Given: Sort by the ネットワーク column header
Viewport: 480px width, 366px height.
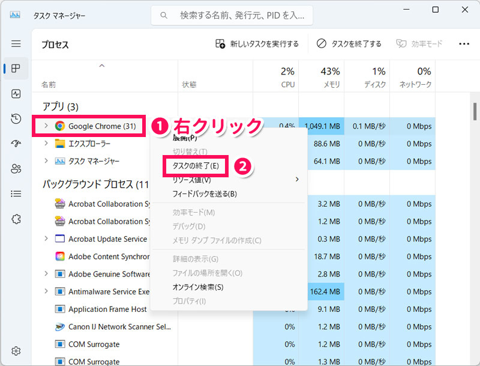Looking at the screenshot, I should pyautogui.click(x=412, y=77).
